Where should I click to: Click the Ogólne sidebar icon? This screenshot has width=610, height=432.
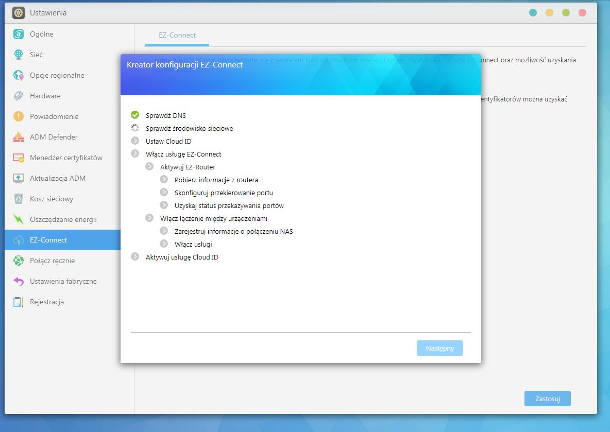pos(18,34)
